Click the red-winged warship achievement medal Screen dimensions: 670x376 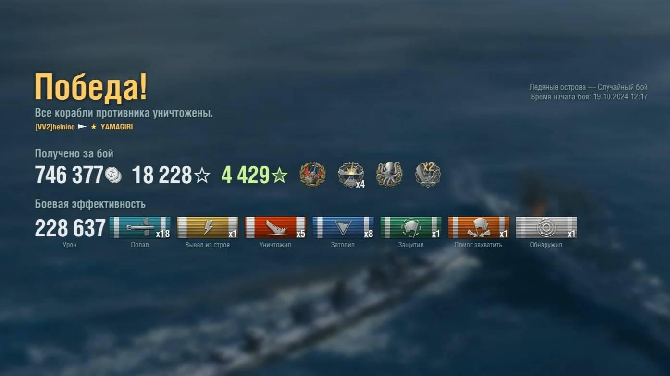click(x=312, y=174)
